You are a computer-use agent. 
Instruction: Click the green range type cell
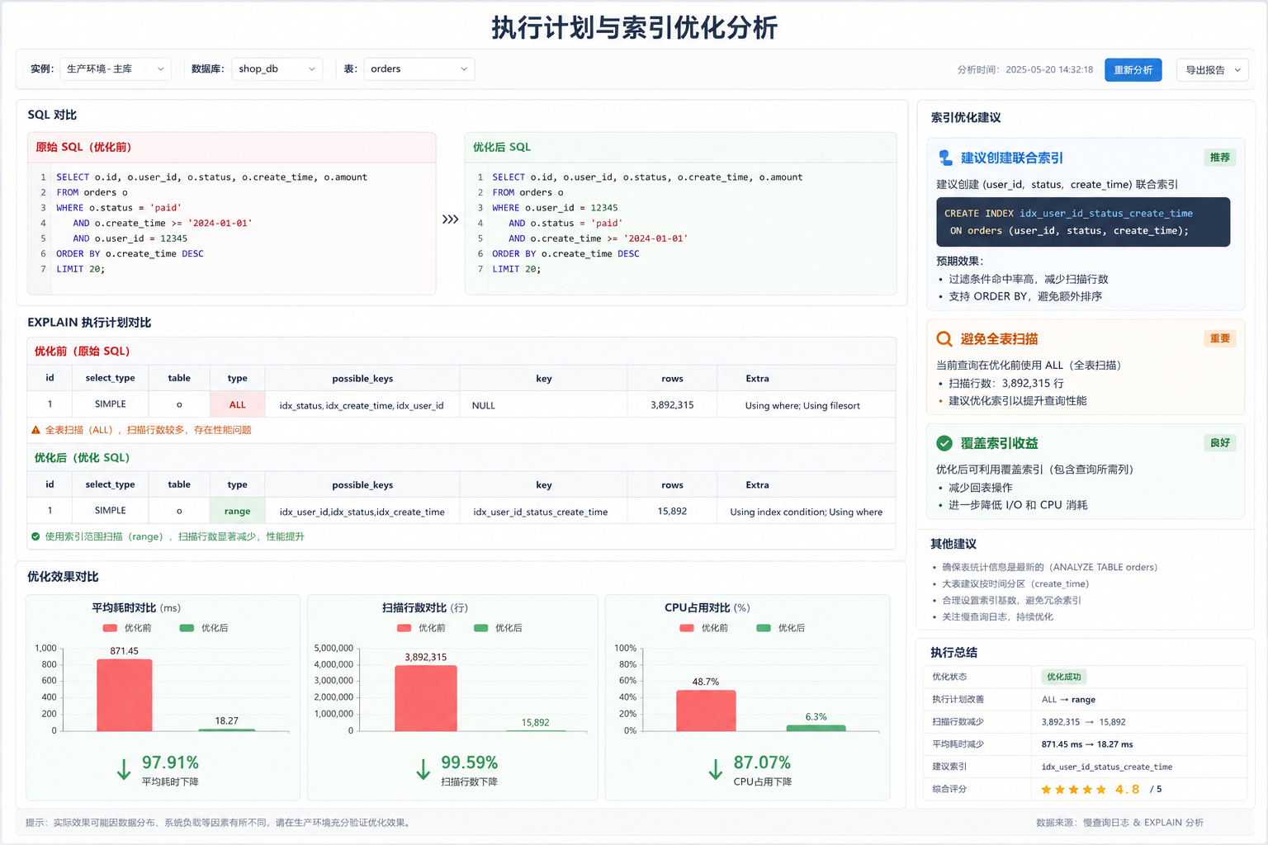(238, 511)
